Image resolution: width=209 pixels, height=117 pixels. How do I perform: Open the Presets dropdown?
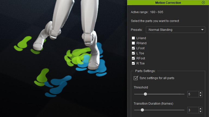pyautogui.click(x=175, y=30)
